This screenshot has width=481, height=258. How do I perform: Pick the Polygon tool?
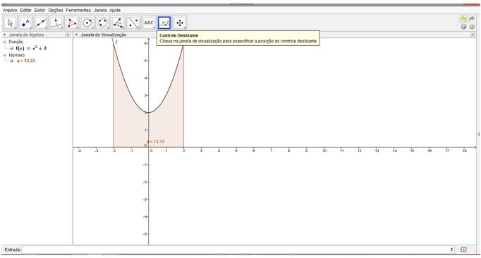tap(72, 23)
